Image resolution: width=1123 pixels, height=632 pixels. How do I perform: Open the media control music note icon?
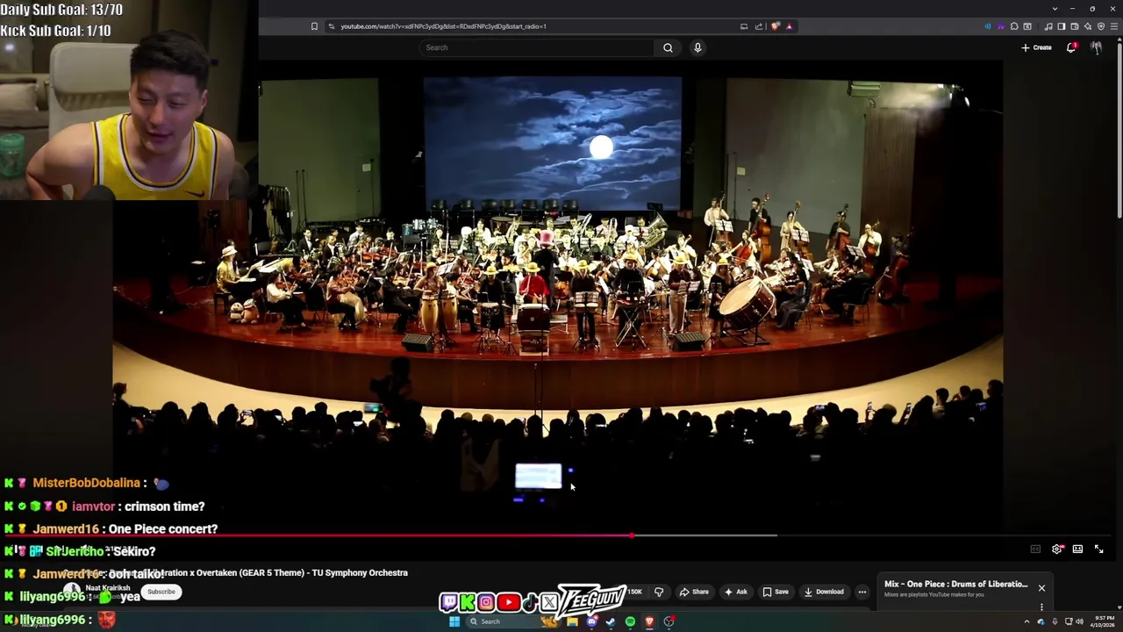pos(1048,26)
